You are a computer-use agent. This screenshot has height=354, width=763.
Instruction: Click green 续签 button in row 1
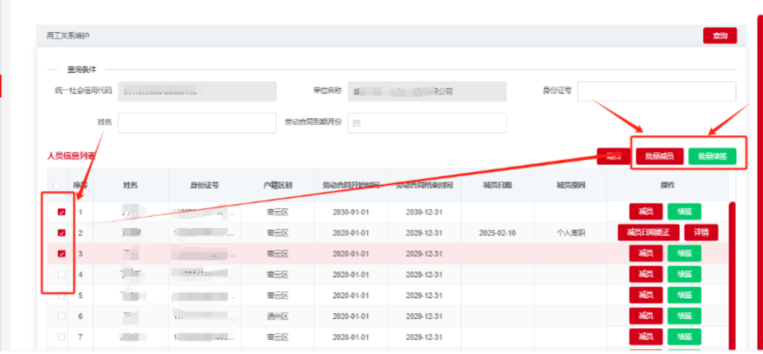684,212
